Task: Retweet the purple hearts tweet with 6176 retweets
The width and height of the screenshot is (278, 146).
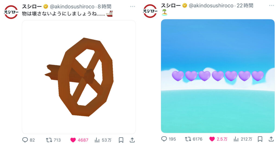Action: 193,139
